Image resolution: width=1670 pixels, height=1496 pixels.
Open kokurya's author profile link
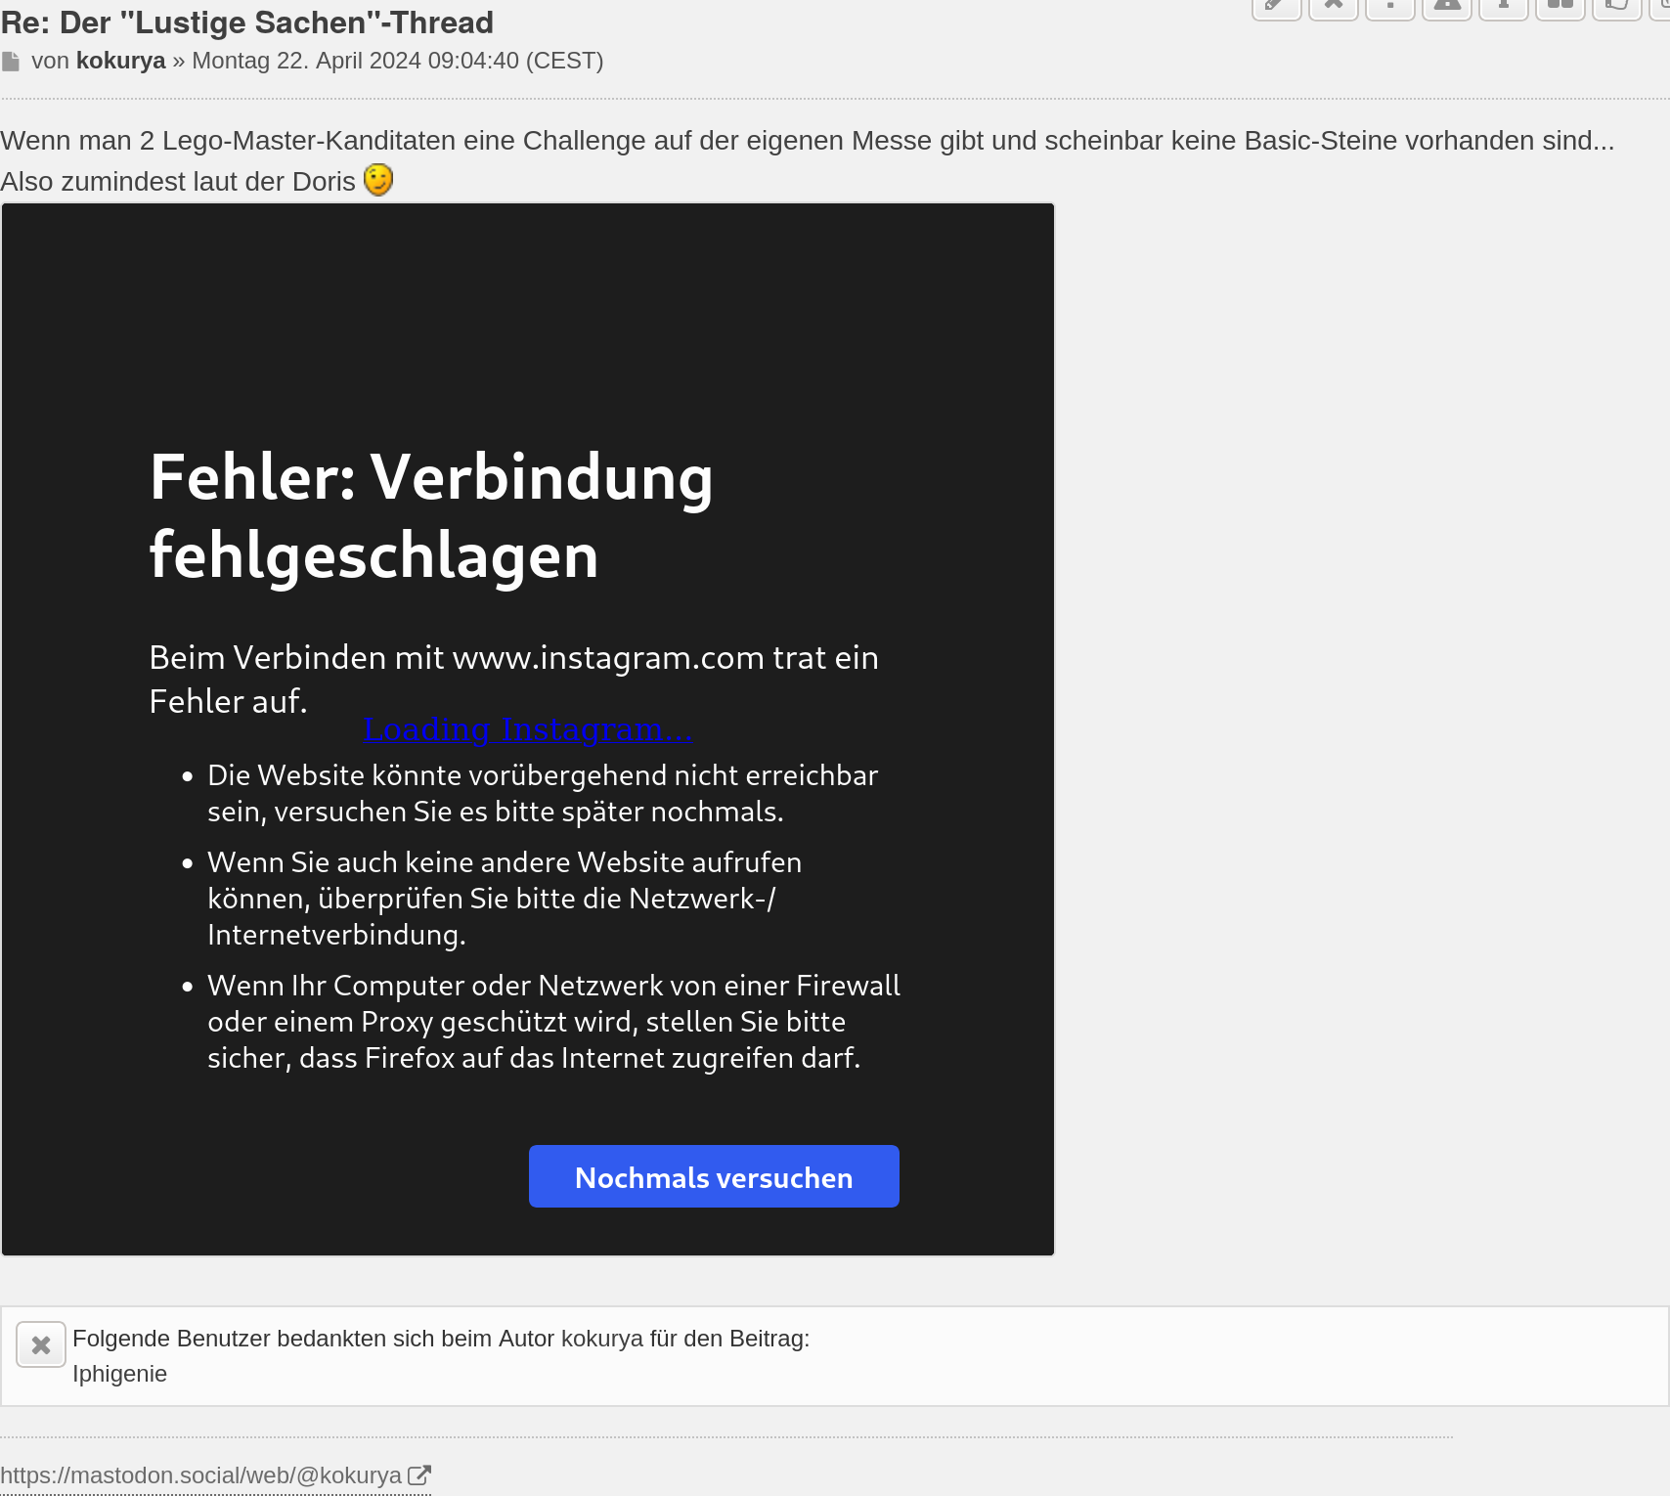[120, 61]
